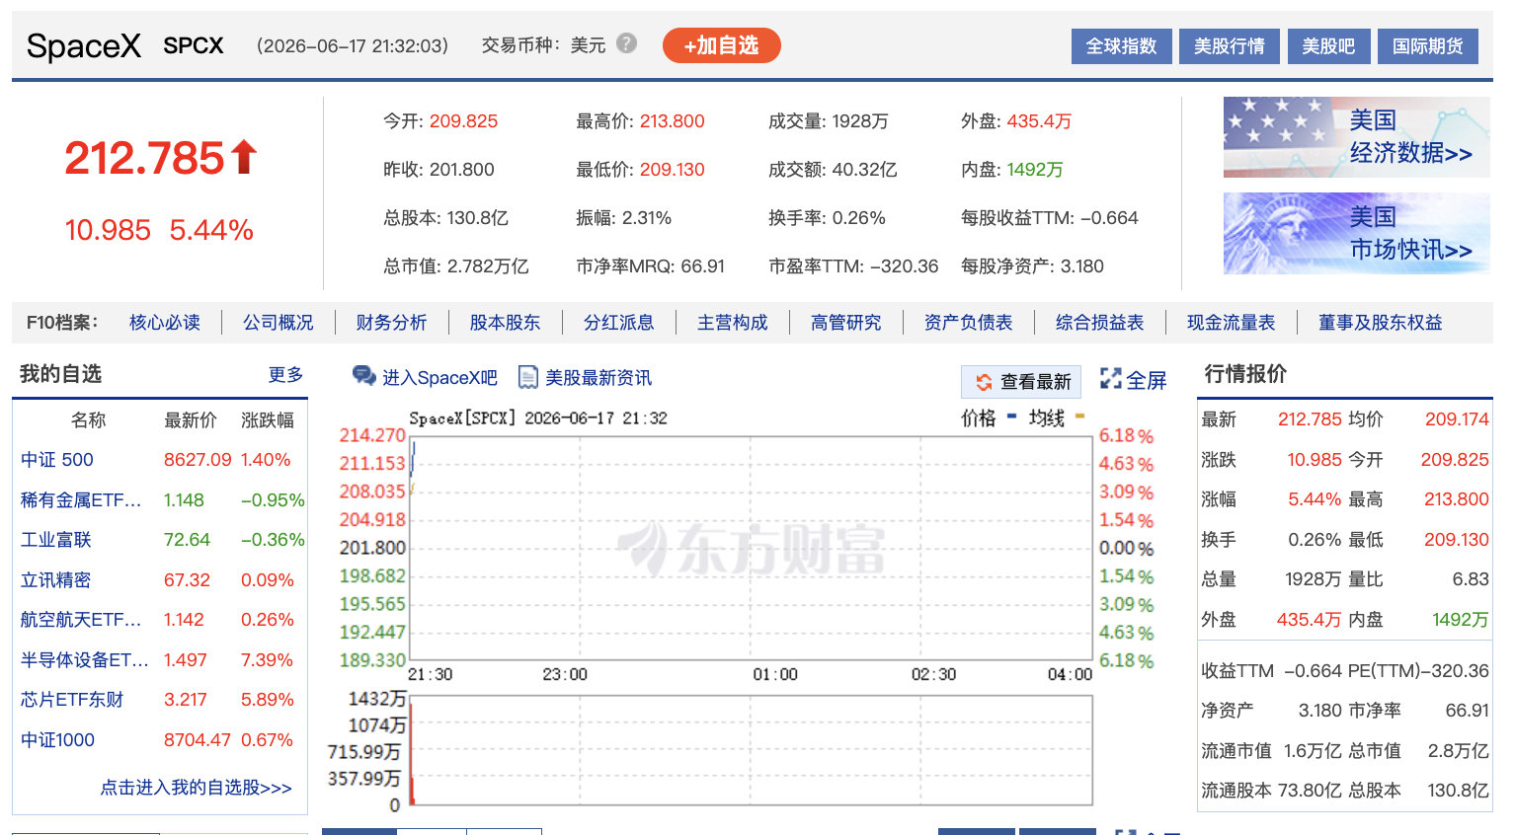Viewport: 1515px width, 835px height.
Task: Open SpaceX forum via chat bubble icon
Action: coord(364,376)
